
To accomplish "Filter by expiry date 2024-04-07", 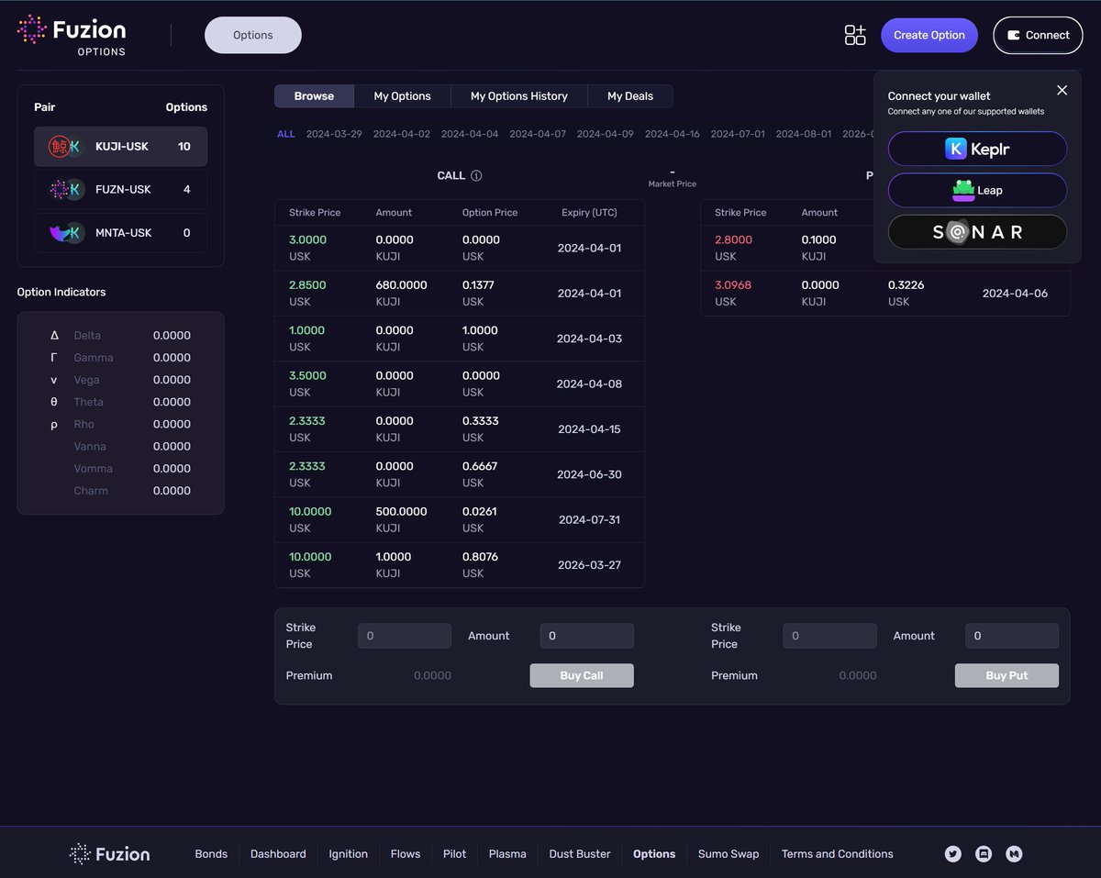I will coord(538,134).
